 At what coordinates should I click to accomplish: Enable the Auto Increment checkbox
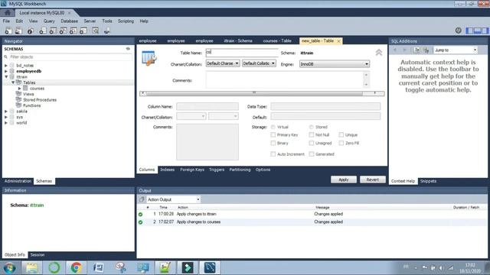[x=273, y=154]
